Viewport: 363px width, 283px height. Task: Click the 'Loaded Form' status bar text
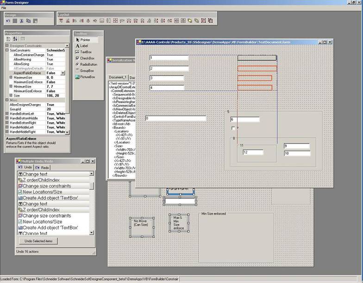click(x=89, y=279)
